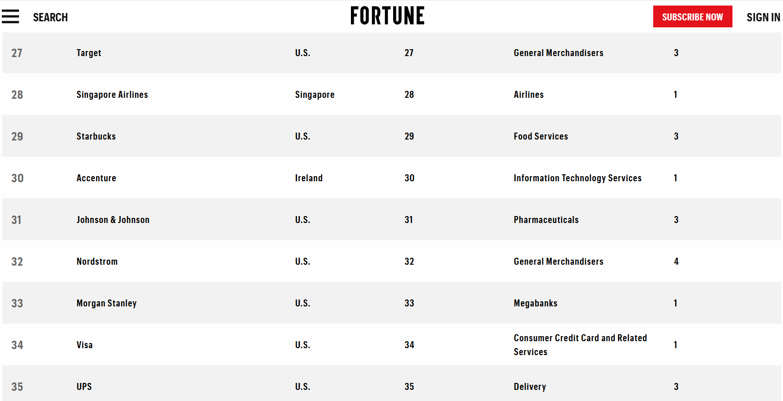783x401 pixels.
Task: Click the Visa company name
Action: 84,345
